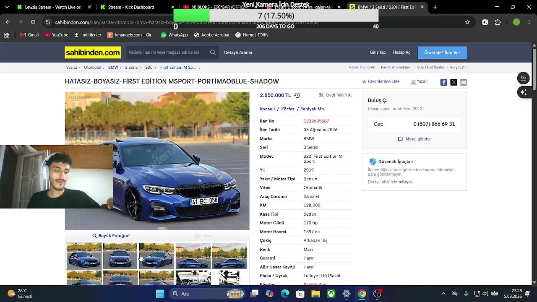Click Mesaj gönder to message seller
537x302 pixels.
414,139
